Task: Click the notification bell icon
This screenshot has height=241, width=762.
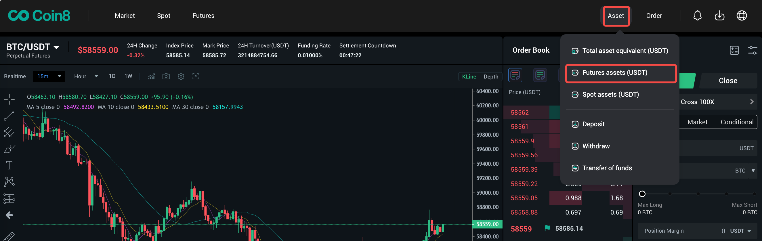Action: pyautogui.click(x=697, y=16)
